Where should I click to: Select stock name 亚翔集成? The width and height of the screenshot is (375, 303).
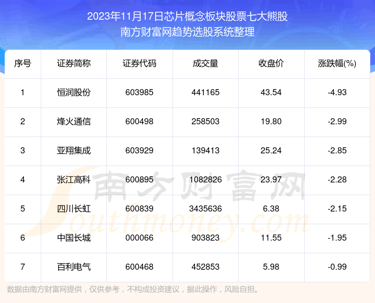point(74,151)
